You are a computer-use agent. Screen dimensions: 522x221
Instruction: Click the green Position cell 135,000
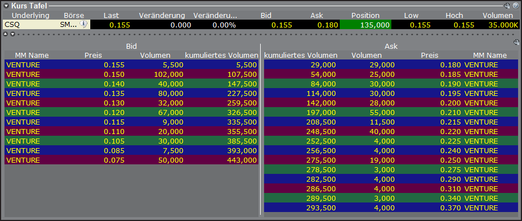(x=366, y=25)
